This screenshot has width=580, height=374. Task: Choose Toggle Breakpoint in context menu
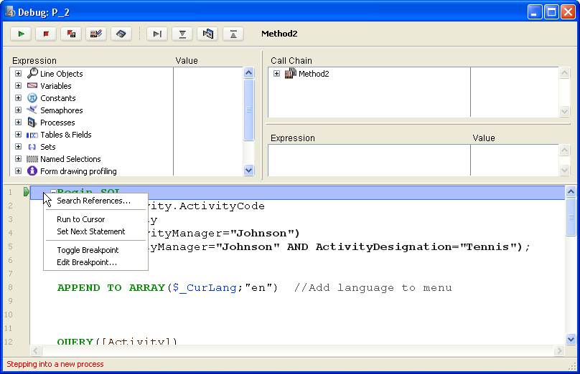(x=88, y=250)
